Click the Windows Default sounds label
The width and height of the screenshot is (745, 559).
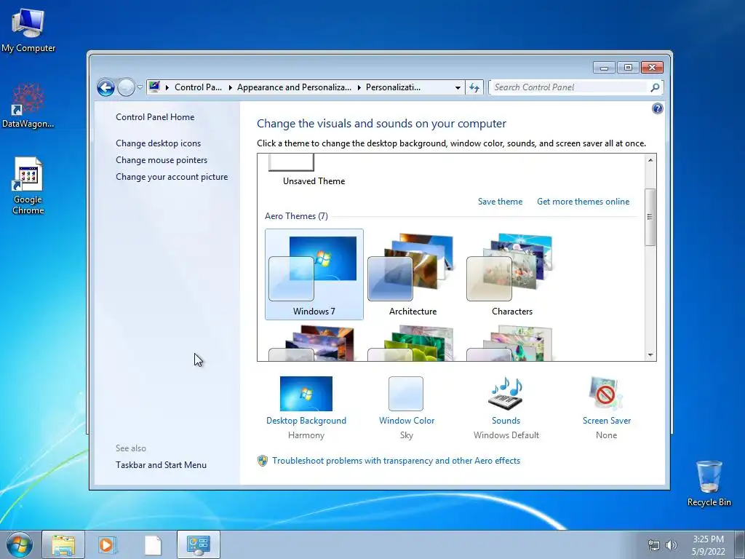tap(506, 435)
